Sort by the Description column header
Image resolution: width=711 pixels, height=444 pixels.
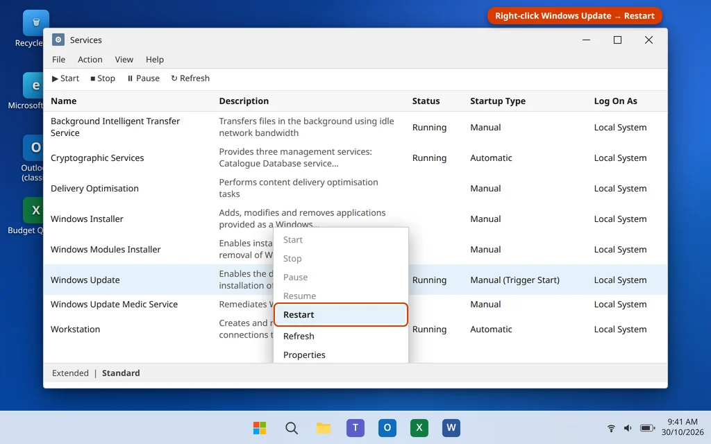(x=244, y=101)
